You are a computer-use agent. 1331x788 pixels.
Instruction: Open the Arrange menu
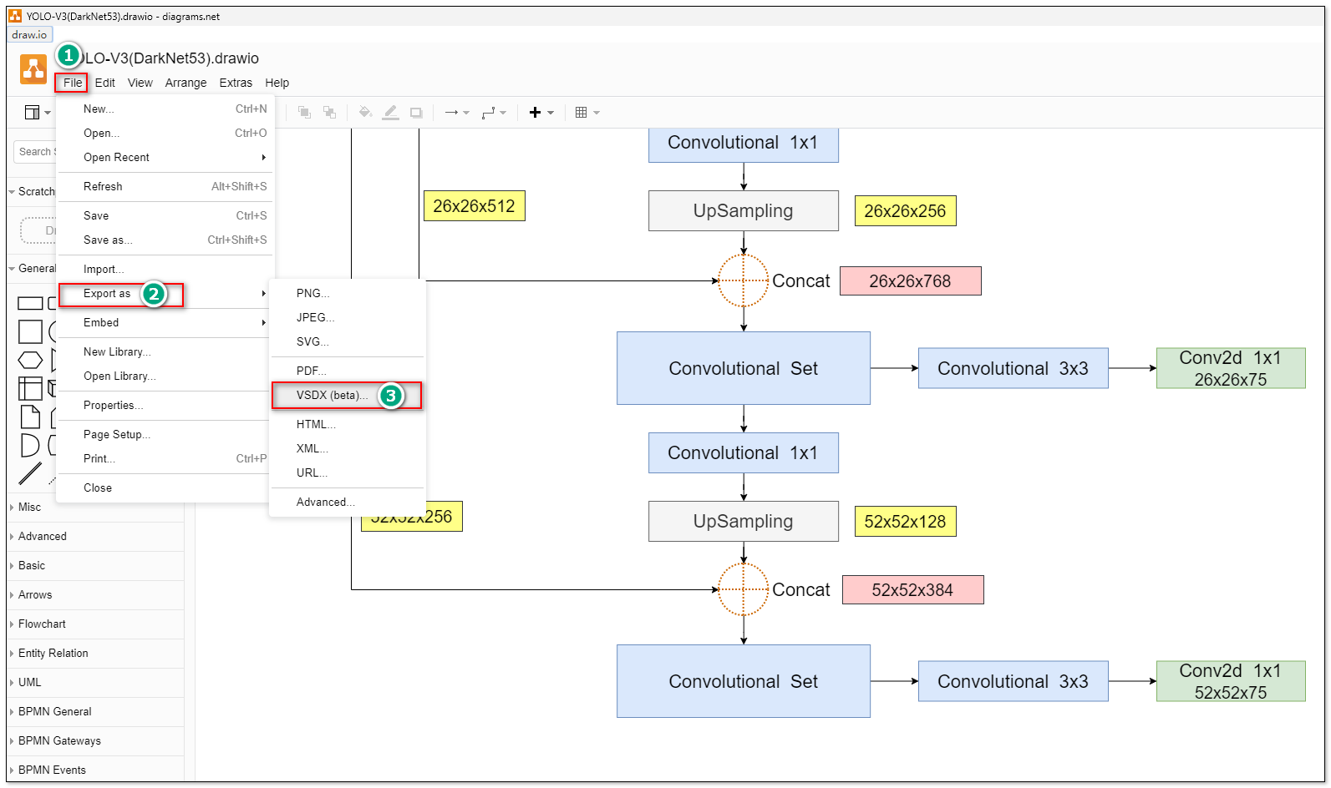tap(185, 83)
